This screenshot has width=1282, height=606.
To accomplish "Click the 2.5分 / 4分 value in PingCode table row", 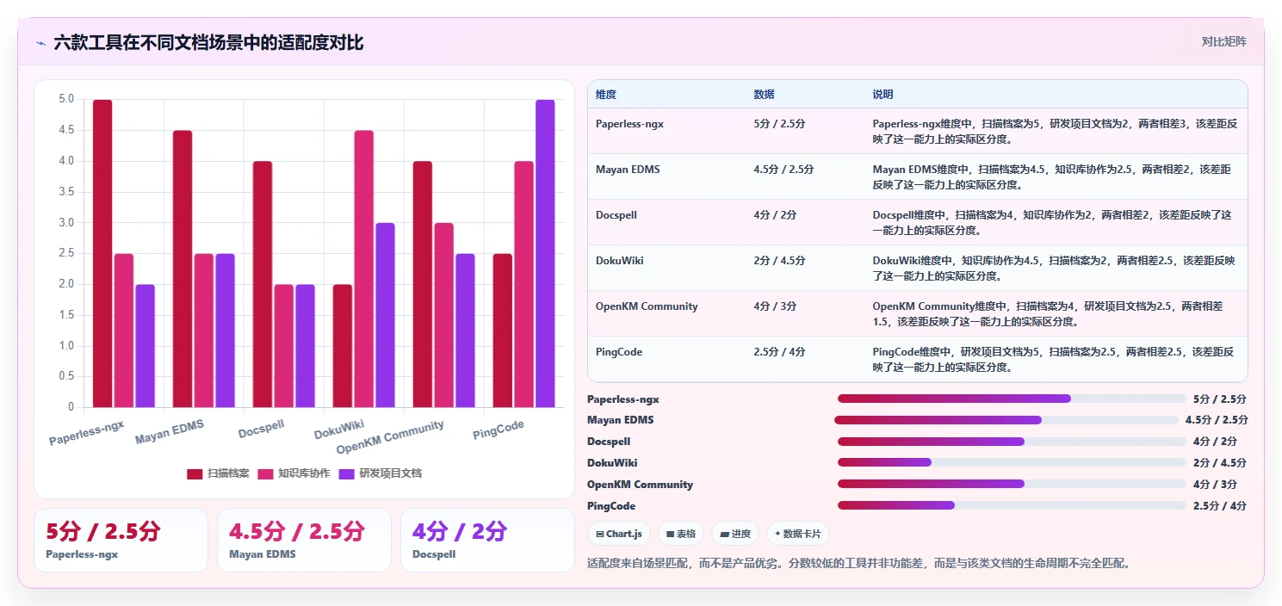I will pos(780,352).
